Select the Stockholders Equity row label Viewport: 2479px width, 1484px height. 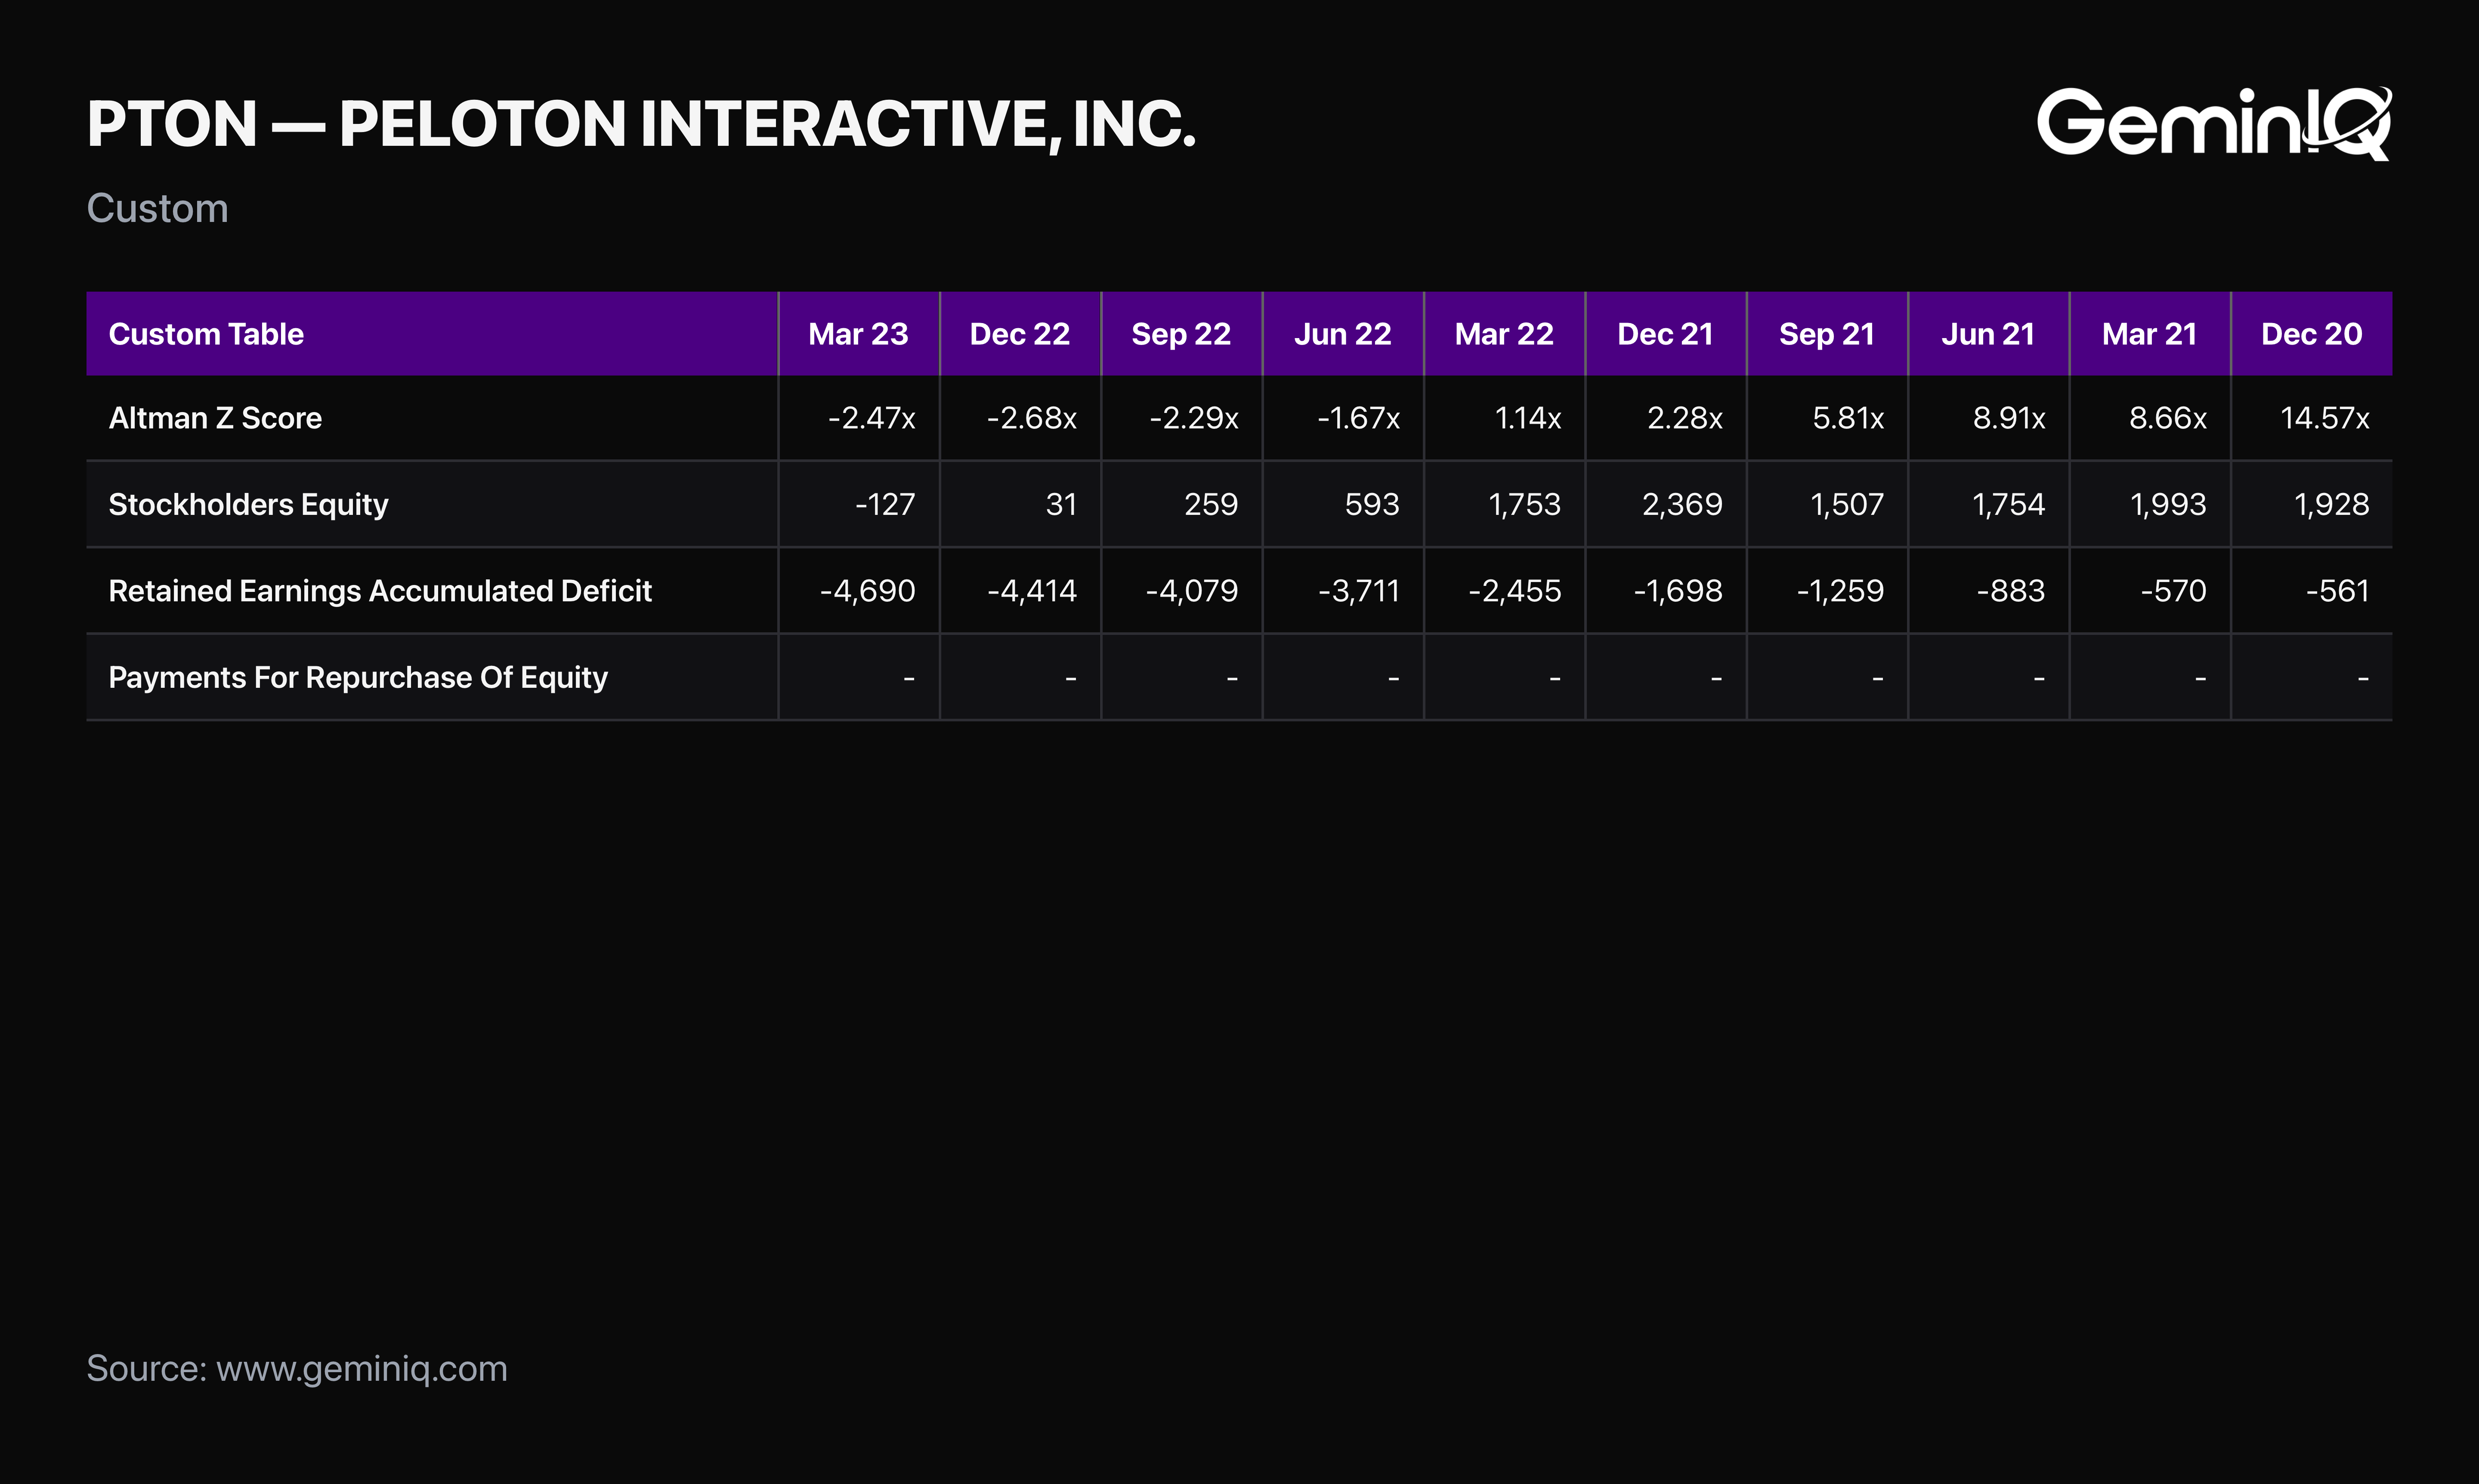tap(248, 505)
